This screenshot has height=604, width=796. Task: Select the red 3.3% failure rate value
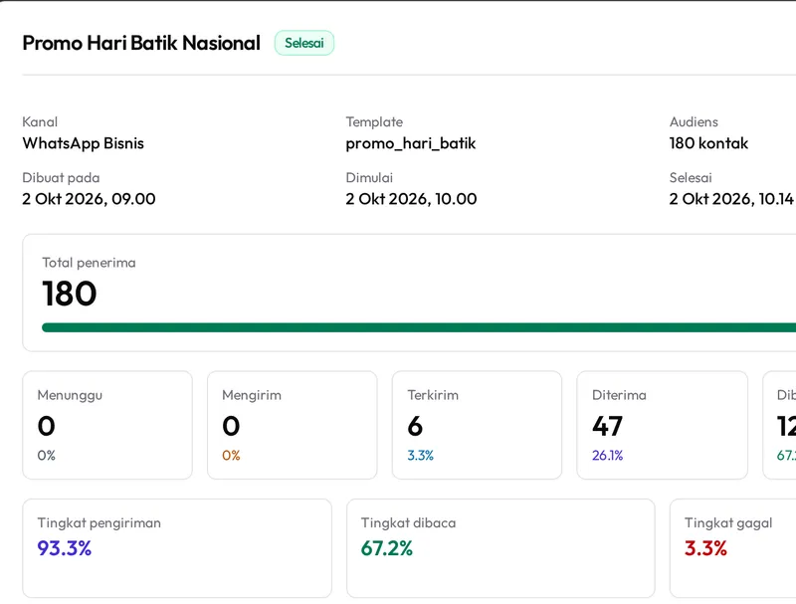[x=705, y=548]
